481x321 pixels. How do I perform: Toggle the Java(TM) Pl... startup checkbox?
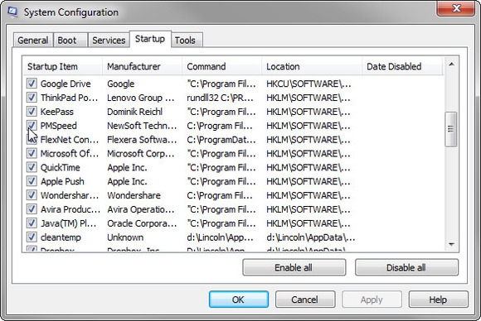tap(32, 223)
